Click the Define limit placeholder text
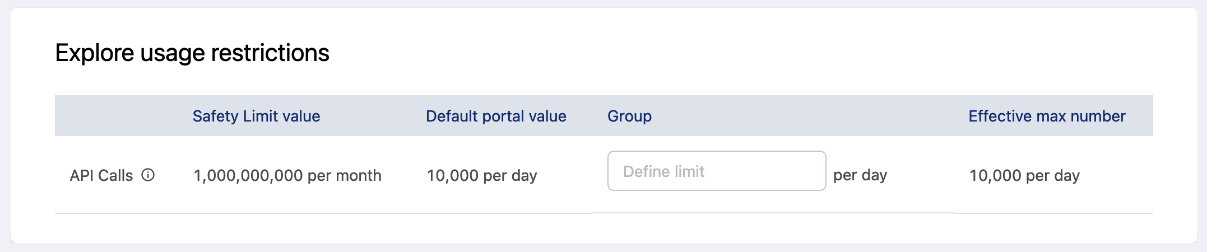1207x252 pixels. [663, 171]
